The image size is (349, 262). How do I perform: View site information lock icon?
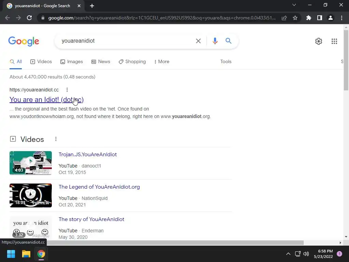43,18
